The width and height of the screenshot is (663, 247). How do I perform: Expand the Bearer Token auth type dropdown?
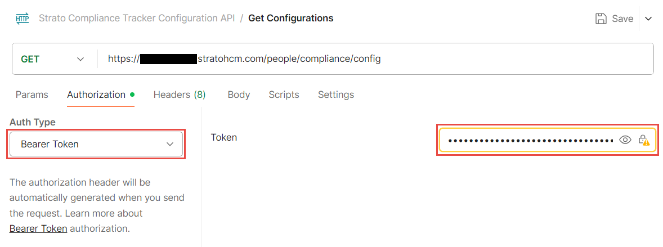pyautogui.click(x=97, y=144)
